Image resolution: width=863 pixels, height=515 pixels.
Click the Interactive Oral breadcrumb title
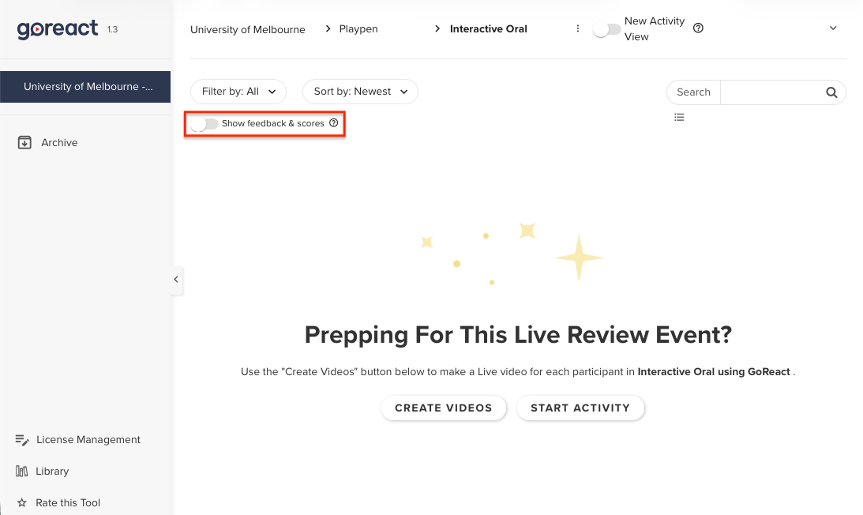[488, 28]
